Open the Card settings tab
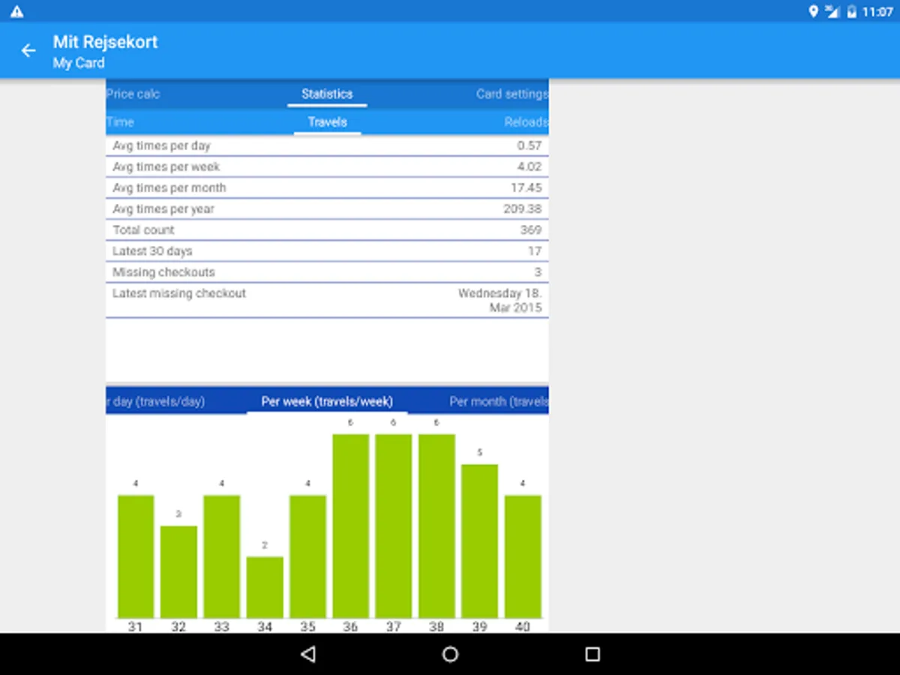Image resolution: width=900 pixels, height=675 pixels. [512, 94]
